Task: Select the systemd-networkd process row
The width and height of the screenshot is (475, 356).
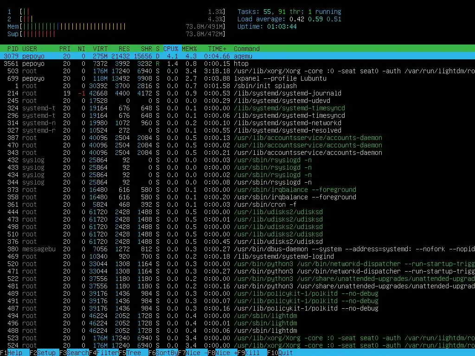Action: 237,123
